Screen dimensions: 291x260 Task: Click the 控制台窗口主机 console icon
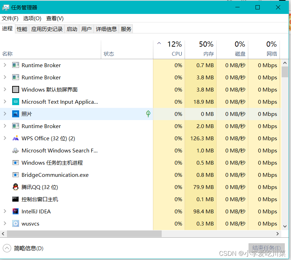click(x=16, y=199)
